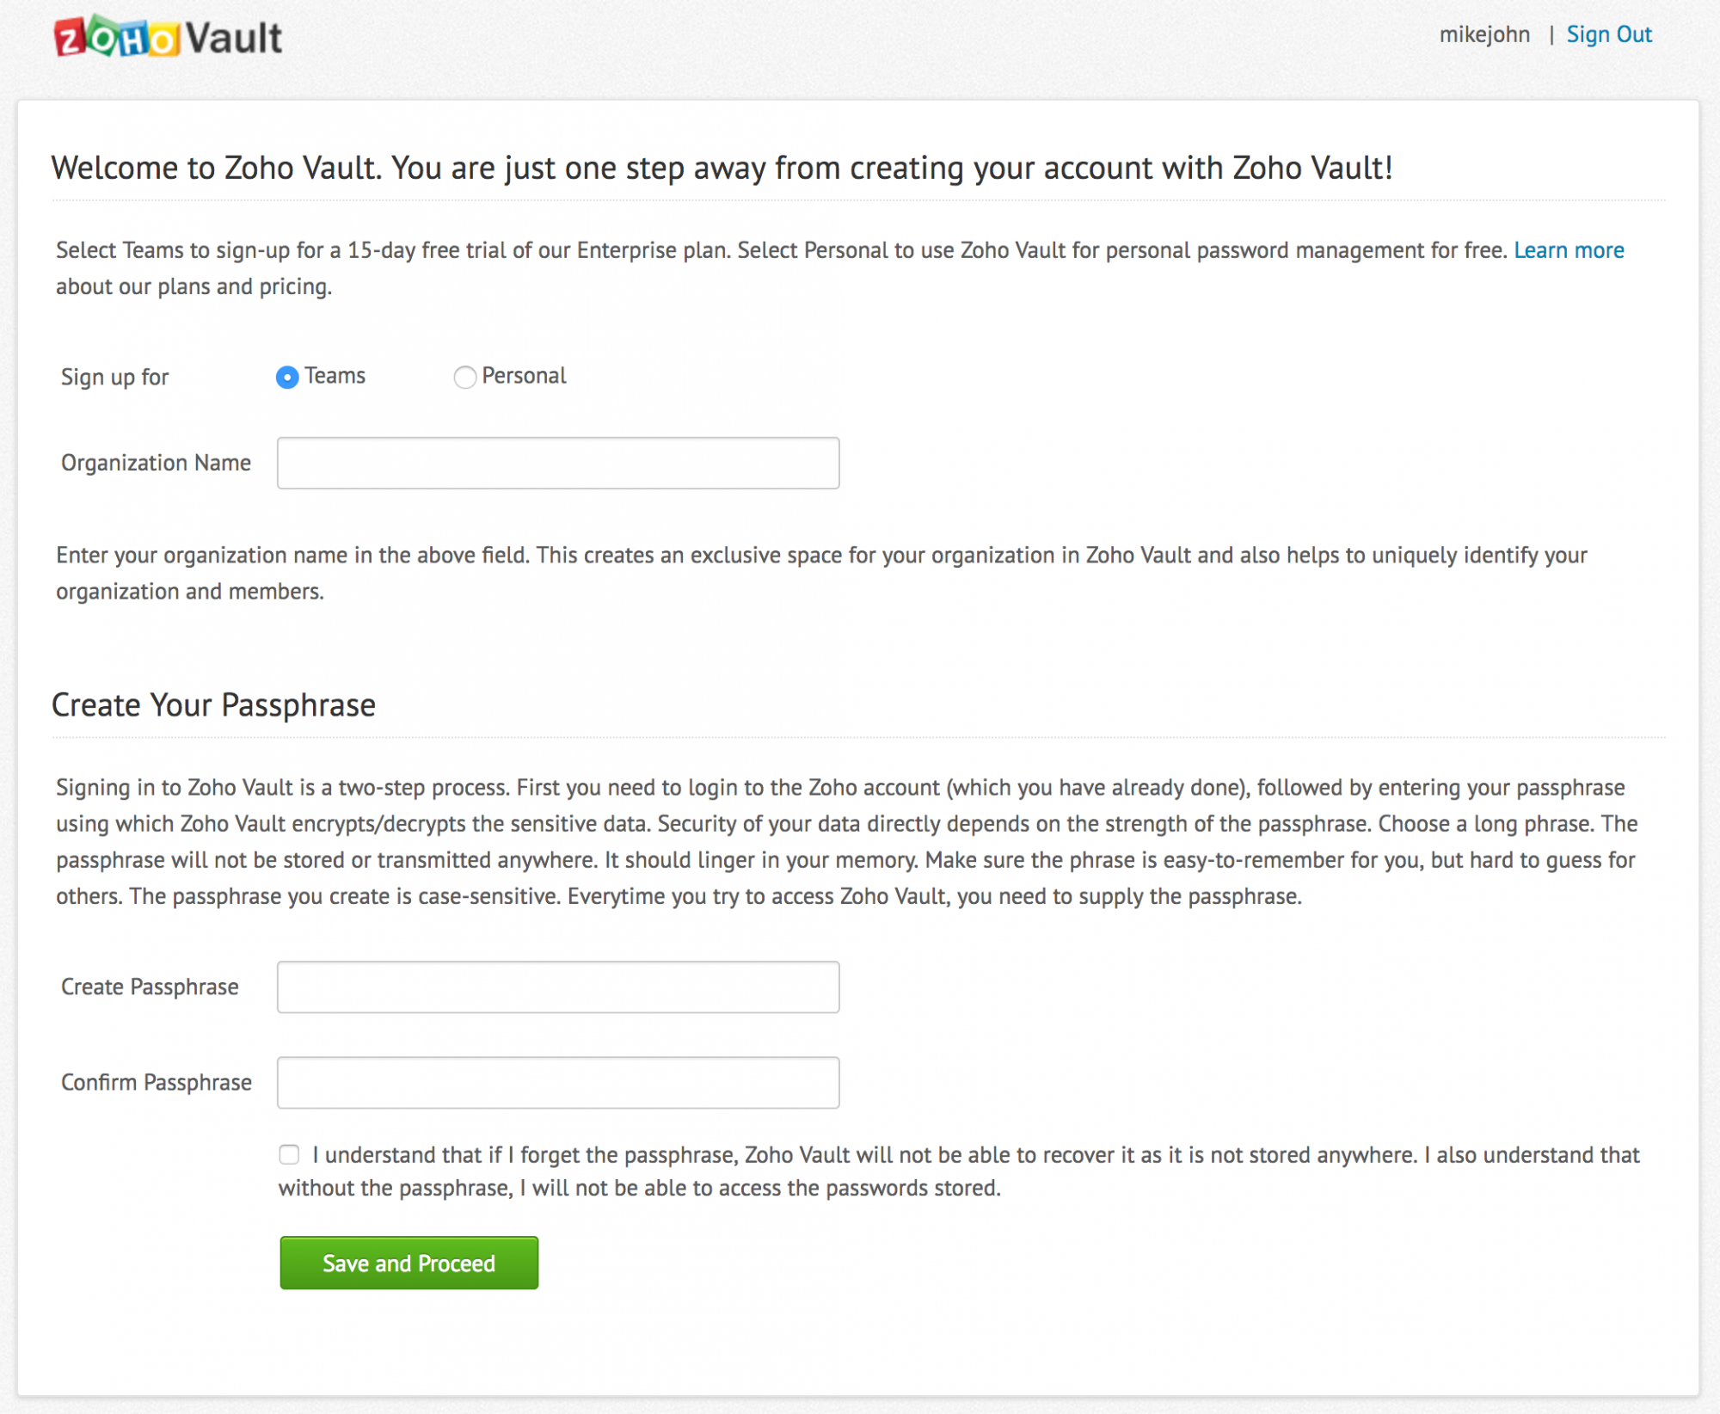Image resolution: width=1720 pixels, height=1414 pixels.
Task: Click the Save and Proceed button
Action: (409, 1263)
